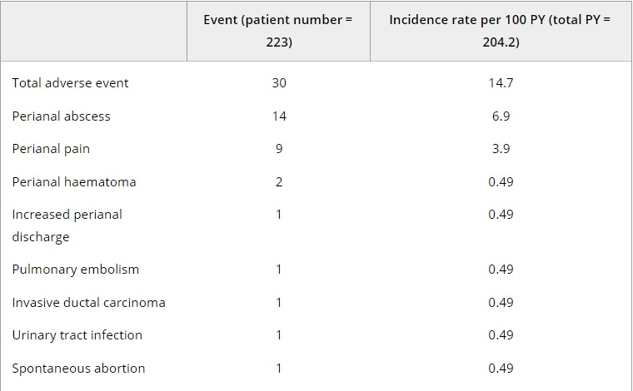The width and height of the screenshot is (633, 391).
Task: Click the 'Pulmonary embolism' row label
Action: tap(75, 270)
